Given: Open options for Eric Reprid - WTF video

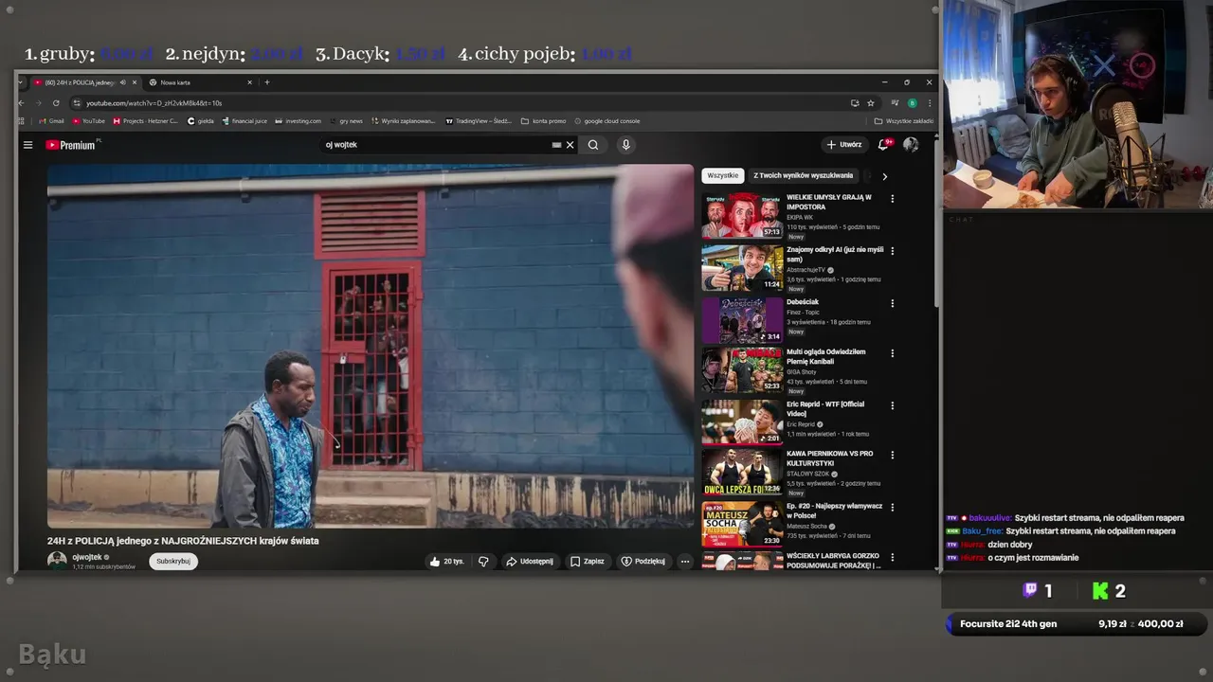Looking at the screenshot, I should coord(892,405).
